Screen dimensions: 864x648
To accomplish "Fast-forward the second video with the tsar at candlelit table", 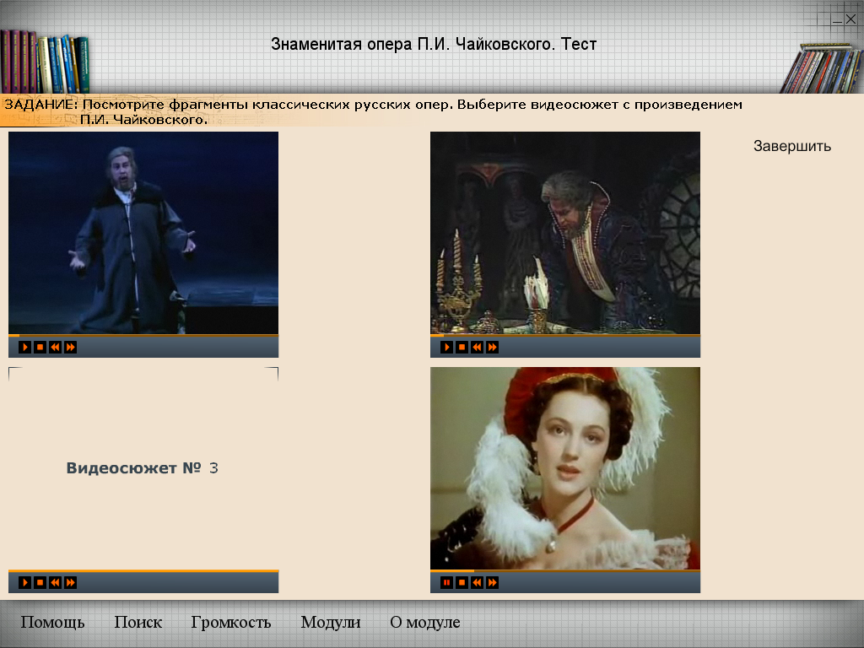I will pyautogui.click(x=493, y=347).
